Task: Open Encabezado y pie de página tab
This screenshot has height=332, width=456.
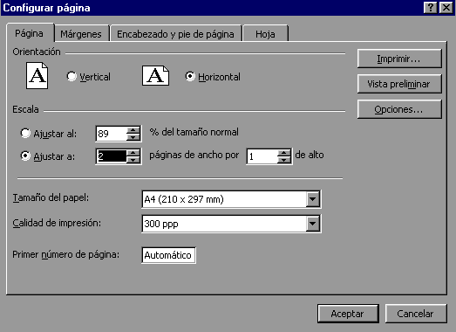Action: point(175,34)
